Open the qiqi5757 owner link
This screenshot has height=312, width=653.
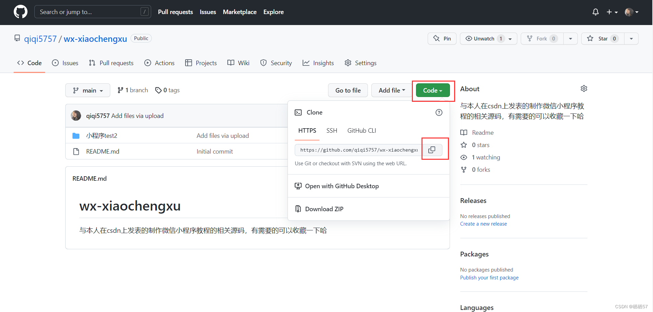point(40,39)
